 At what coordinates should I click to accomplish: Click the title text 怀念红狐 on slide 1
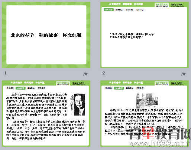tap(72, 35)
